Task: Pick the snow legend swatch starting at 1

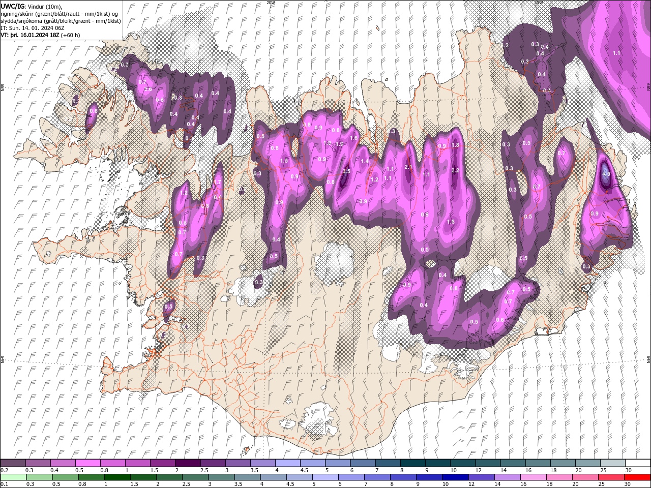Action: pos(138,463)
